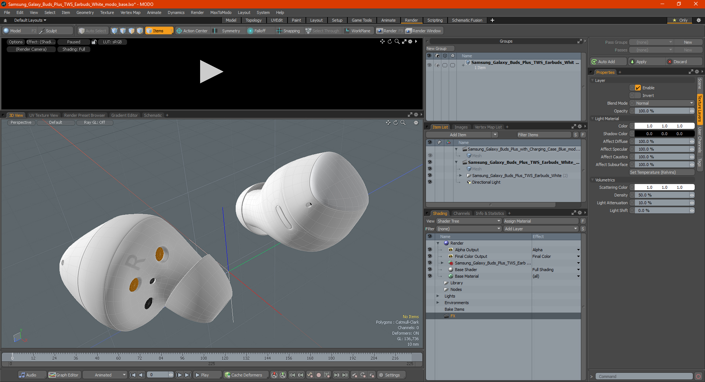Toggle visibility of Alpha Output layer
Image resolution: width=705 pixels, height=382 pixels.
(430, 250)
